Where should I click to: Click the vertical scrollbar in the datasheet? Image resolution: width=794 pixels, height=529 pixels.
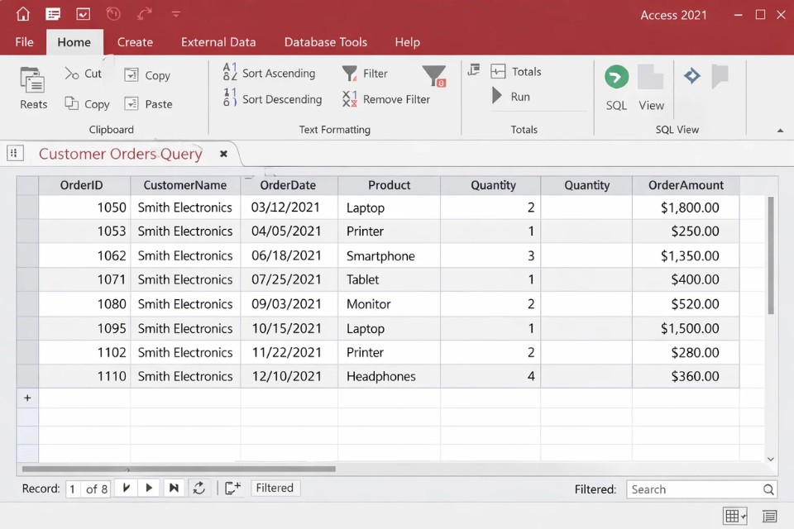771,256
